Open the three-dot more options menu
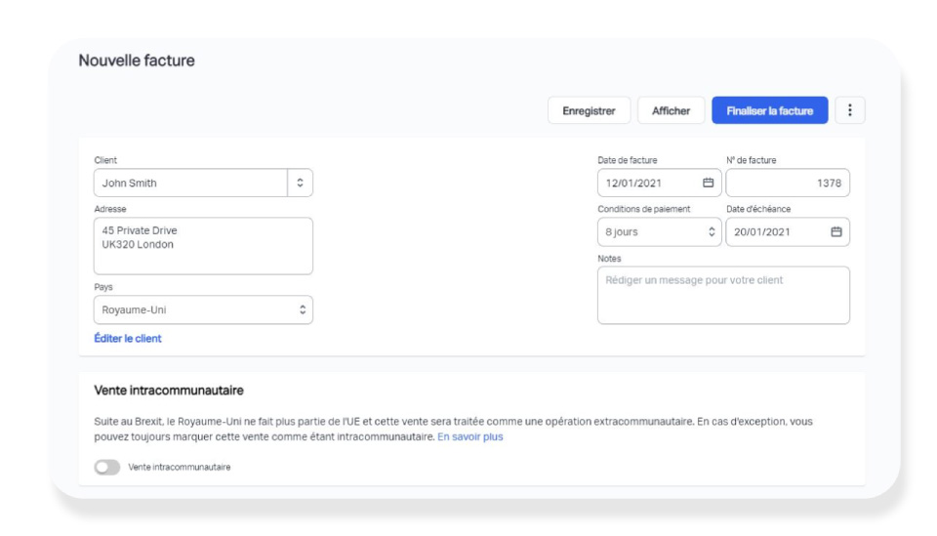 (x=849, y=110)
